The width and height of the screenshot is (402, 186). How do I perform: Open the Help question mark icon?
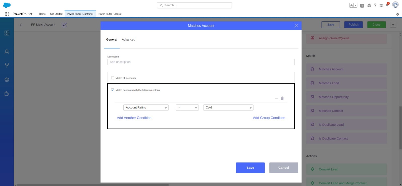(375, 5)
